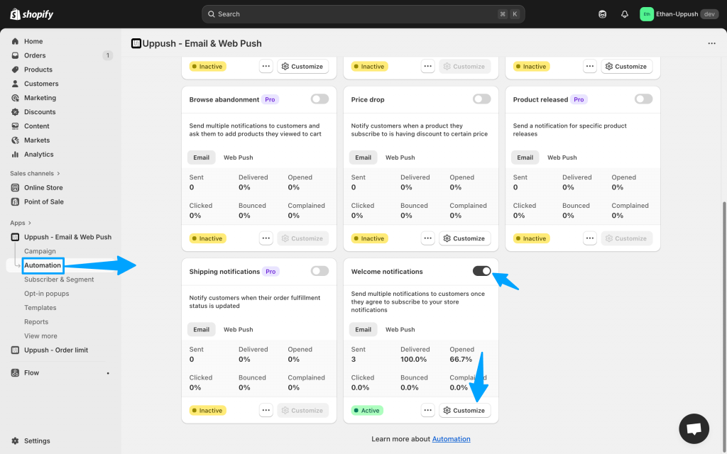The height and width of the screenshot is (454, 727).
Task: Open more options for Welcome notifications card
Action: click(427, 411)
